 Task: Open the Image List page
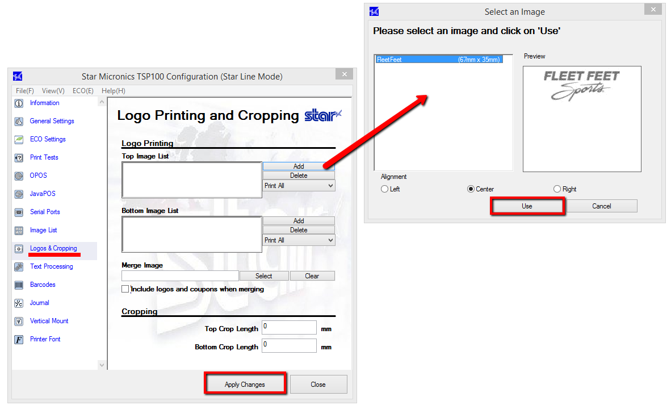click(43, 230)
